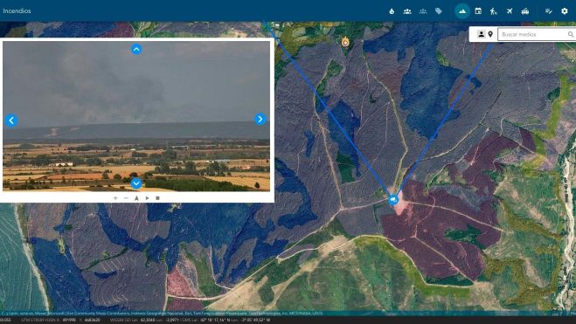This screenshot has width=576, height=324.
Task: Open the people group icon in toolbar
Action: coord(407,11)
